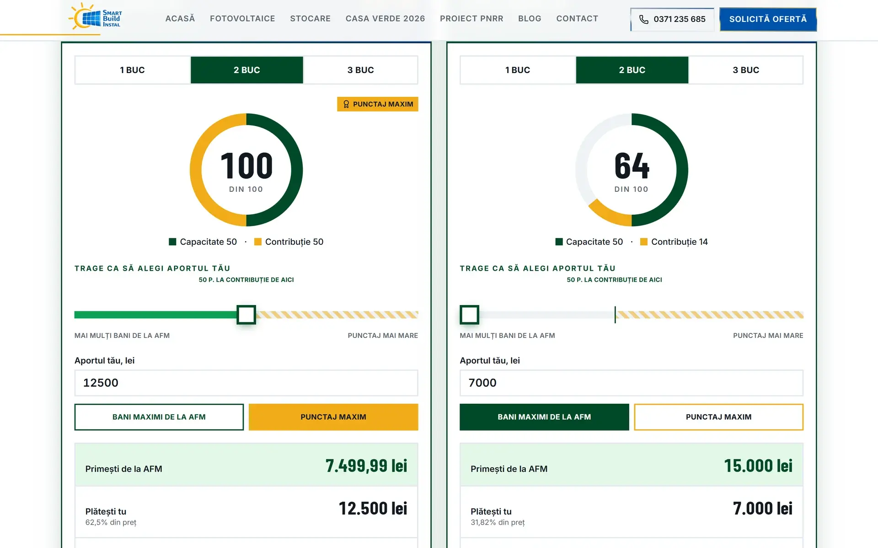Click the '62,5% din preț' text

(x=111, y=522)
